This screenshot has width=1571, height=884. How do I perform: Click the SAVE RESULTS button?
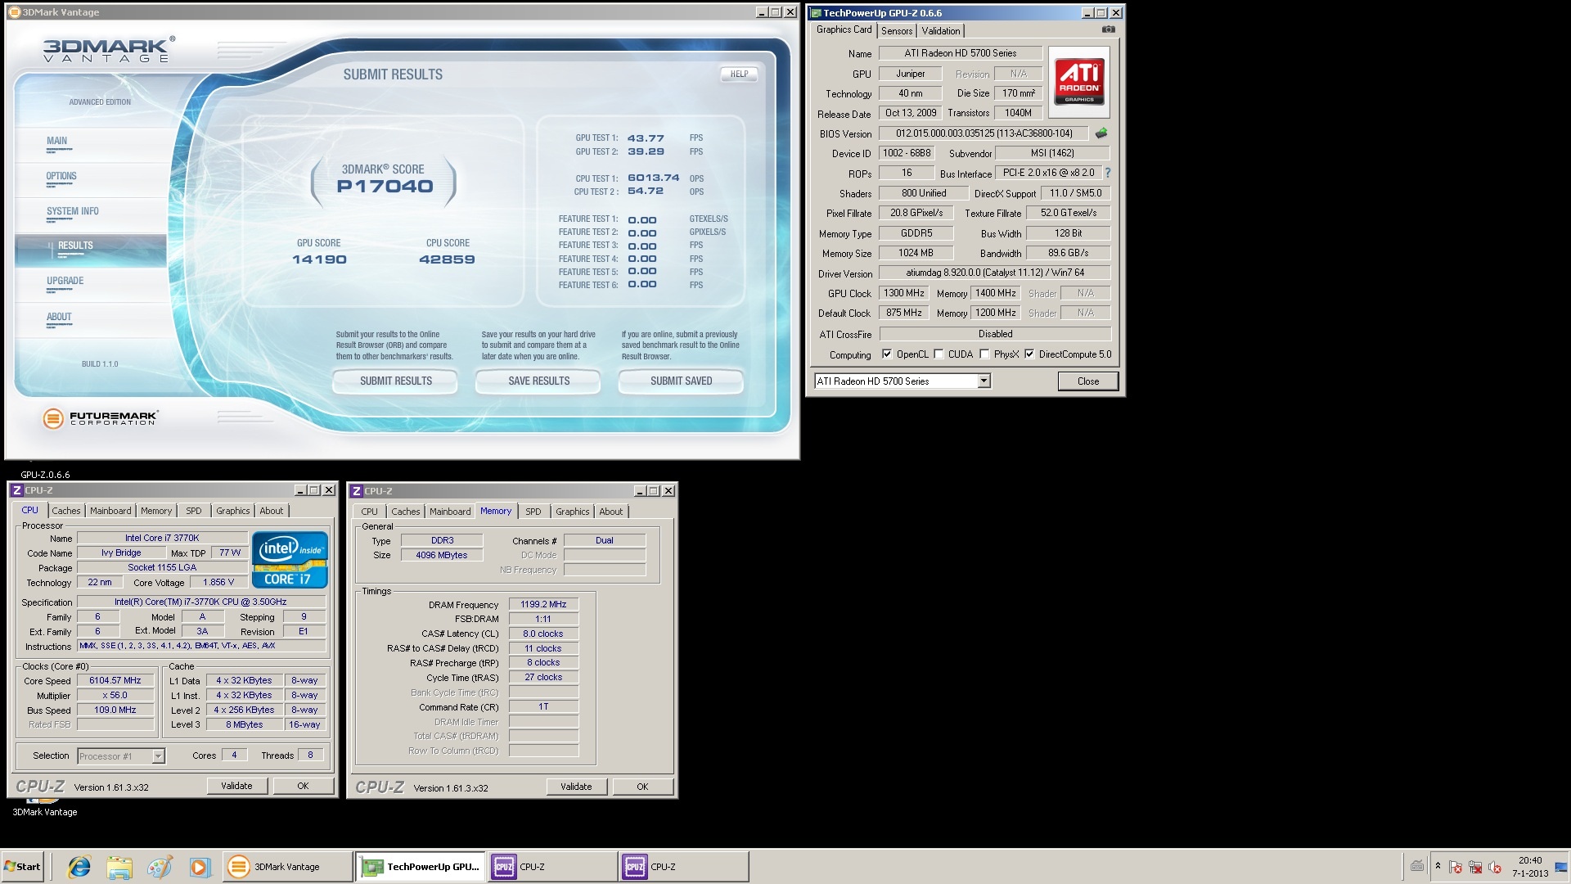pyautogui.click(x=538, y=381)
